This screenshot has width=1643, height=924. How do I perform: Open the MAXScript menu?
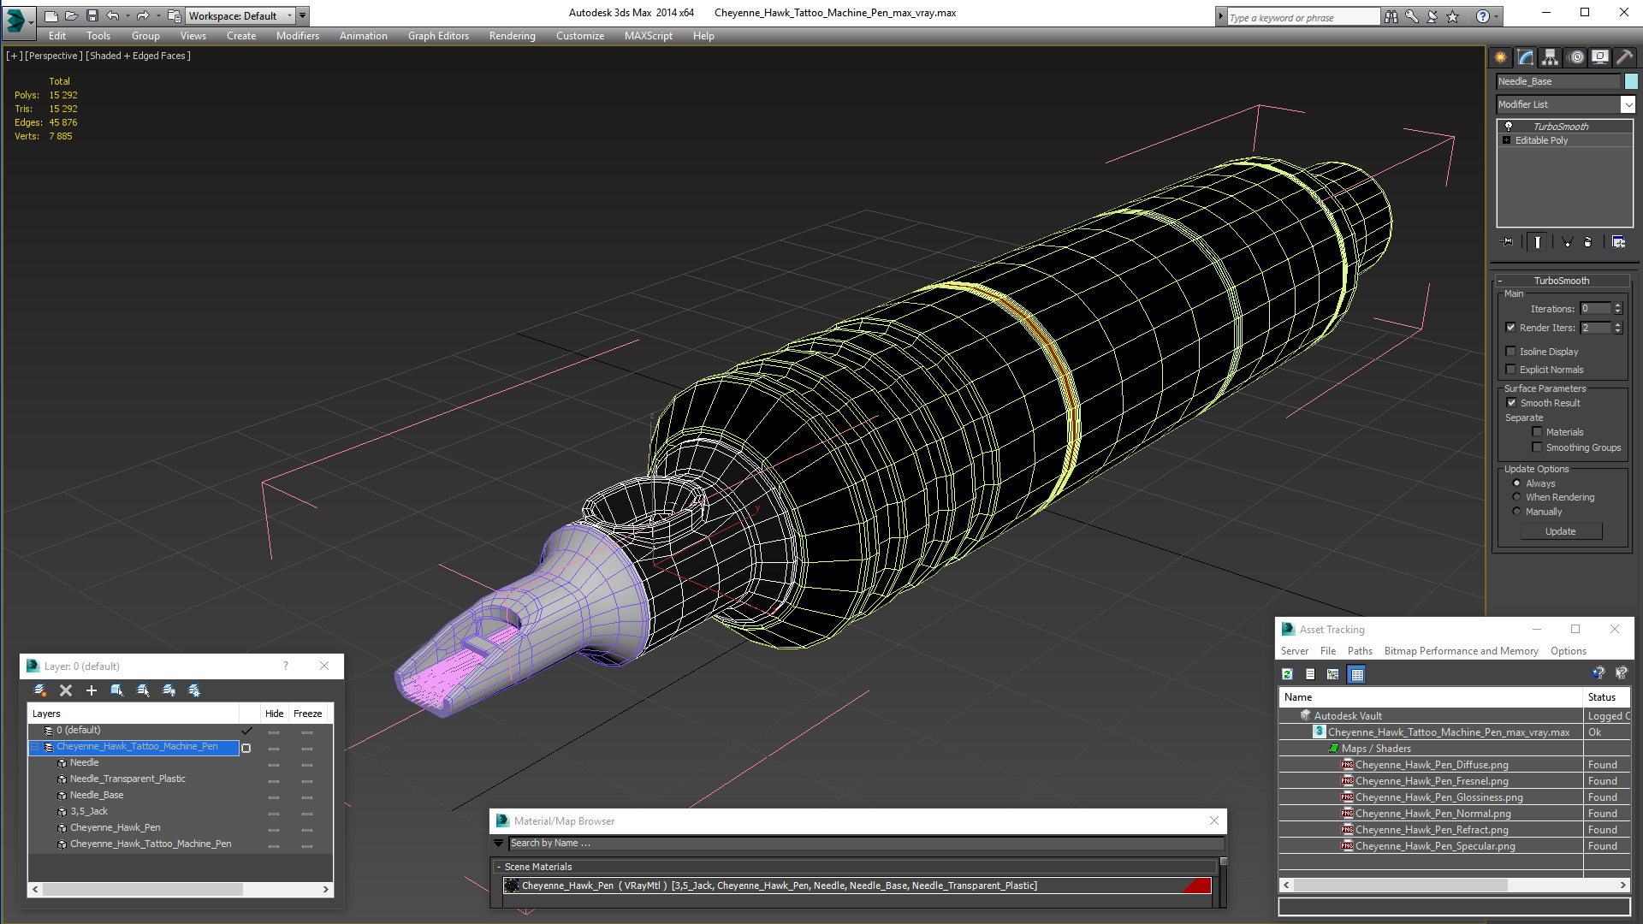(648, 36)
